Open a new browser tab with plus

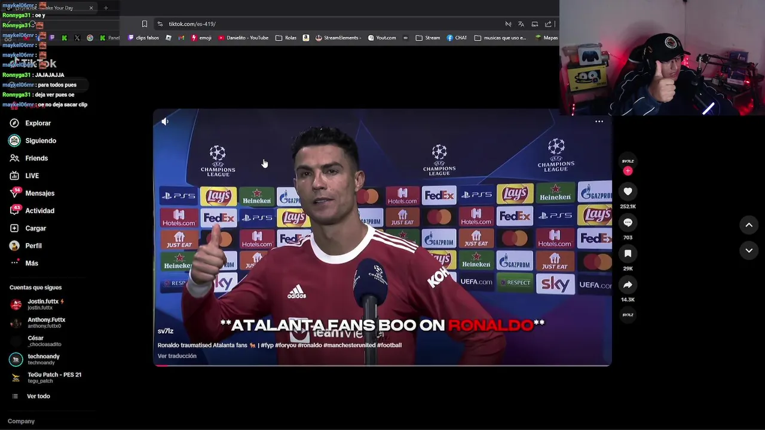[x=106, y=8]
